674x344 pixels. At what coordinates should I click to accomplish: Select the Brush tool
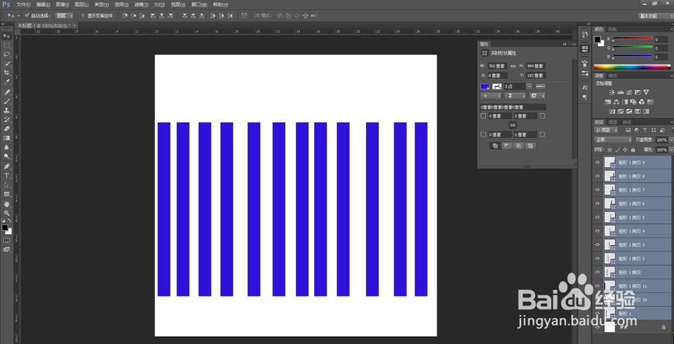pyautogui.click(x=7, y=102)
